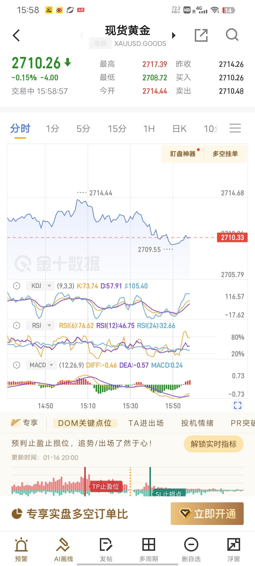Open the chart settings hamburger menu
This screenshot has height=566, width=255.
[x=235, y=128]
